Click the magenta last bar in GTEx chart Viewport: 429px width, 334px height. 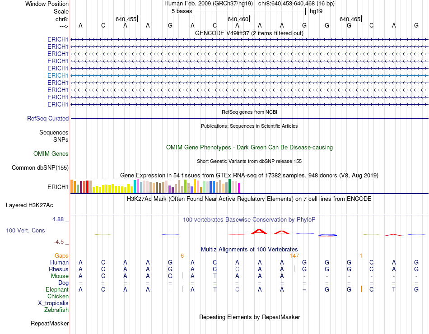(239, 188)
